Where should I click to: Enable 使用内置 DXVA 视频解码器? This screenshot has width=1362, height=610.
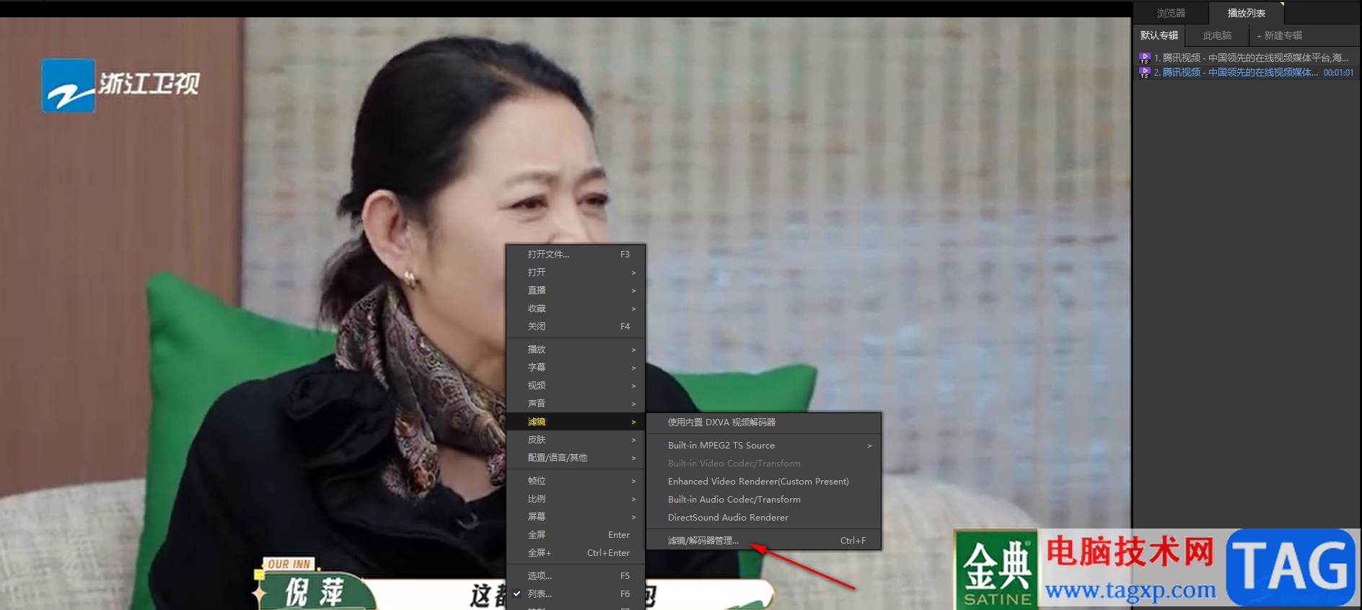(x=763, y=423)
